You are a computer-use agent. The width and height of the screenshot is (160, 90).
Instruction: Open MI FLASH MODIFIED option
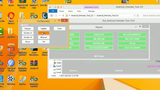tap(132, 34)
